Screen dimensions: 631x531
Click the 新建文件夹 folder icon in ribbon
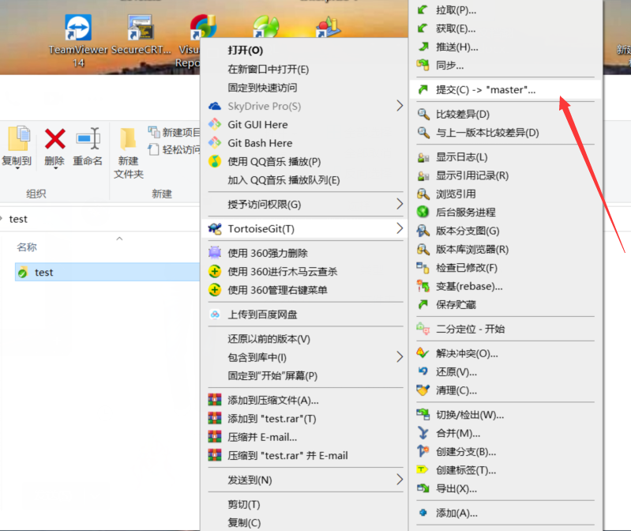tap(128, 139)
